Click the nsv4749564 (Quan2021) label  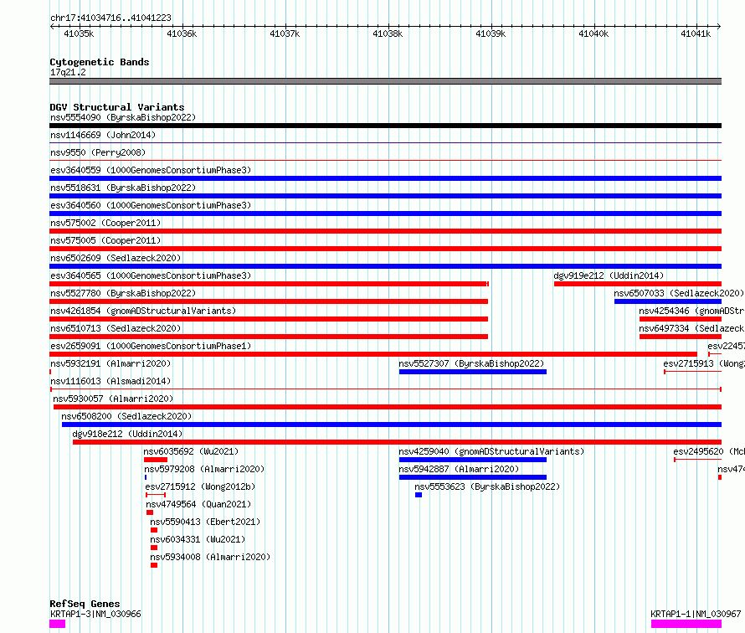(198, 504)
